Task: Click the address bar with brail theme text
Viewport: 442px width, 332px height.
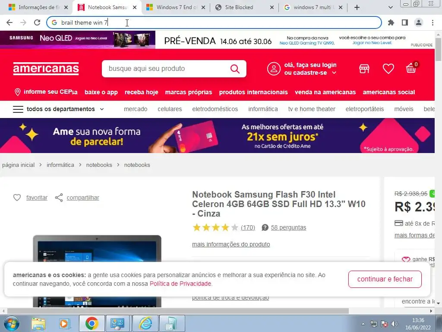Action: tap(214, 22)
